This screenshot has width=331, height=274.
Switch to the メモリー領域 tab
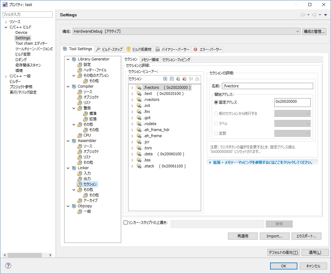pyautogui.click(x=150, y=60)
